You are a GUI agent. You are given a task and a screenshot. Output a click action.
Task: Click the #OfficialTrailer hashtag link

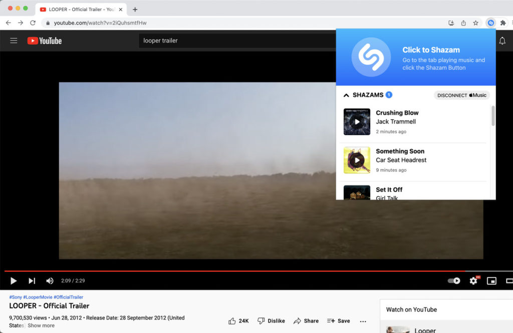click(x=68, y=297)
